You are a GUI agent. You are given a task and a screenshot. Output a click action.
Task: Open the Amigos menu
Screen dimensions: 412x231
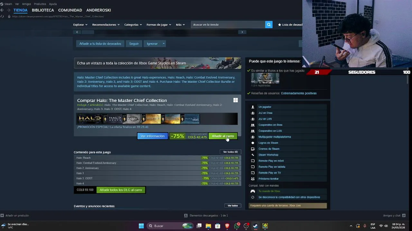(x=26, y=4)
